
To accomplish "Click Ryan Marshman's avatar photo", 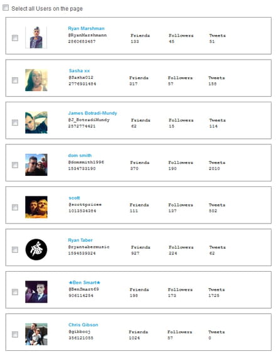I will pyautogui.click(x=36, y=37).
